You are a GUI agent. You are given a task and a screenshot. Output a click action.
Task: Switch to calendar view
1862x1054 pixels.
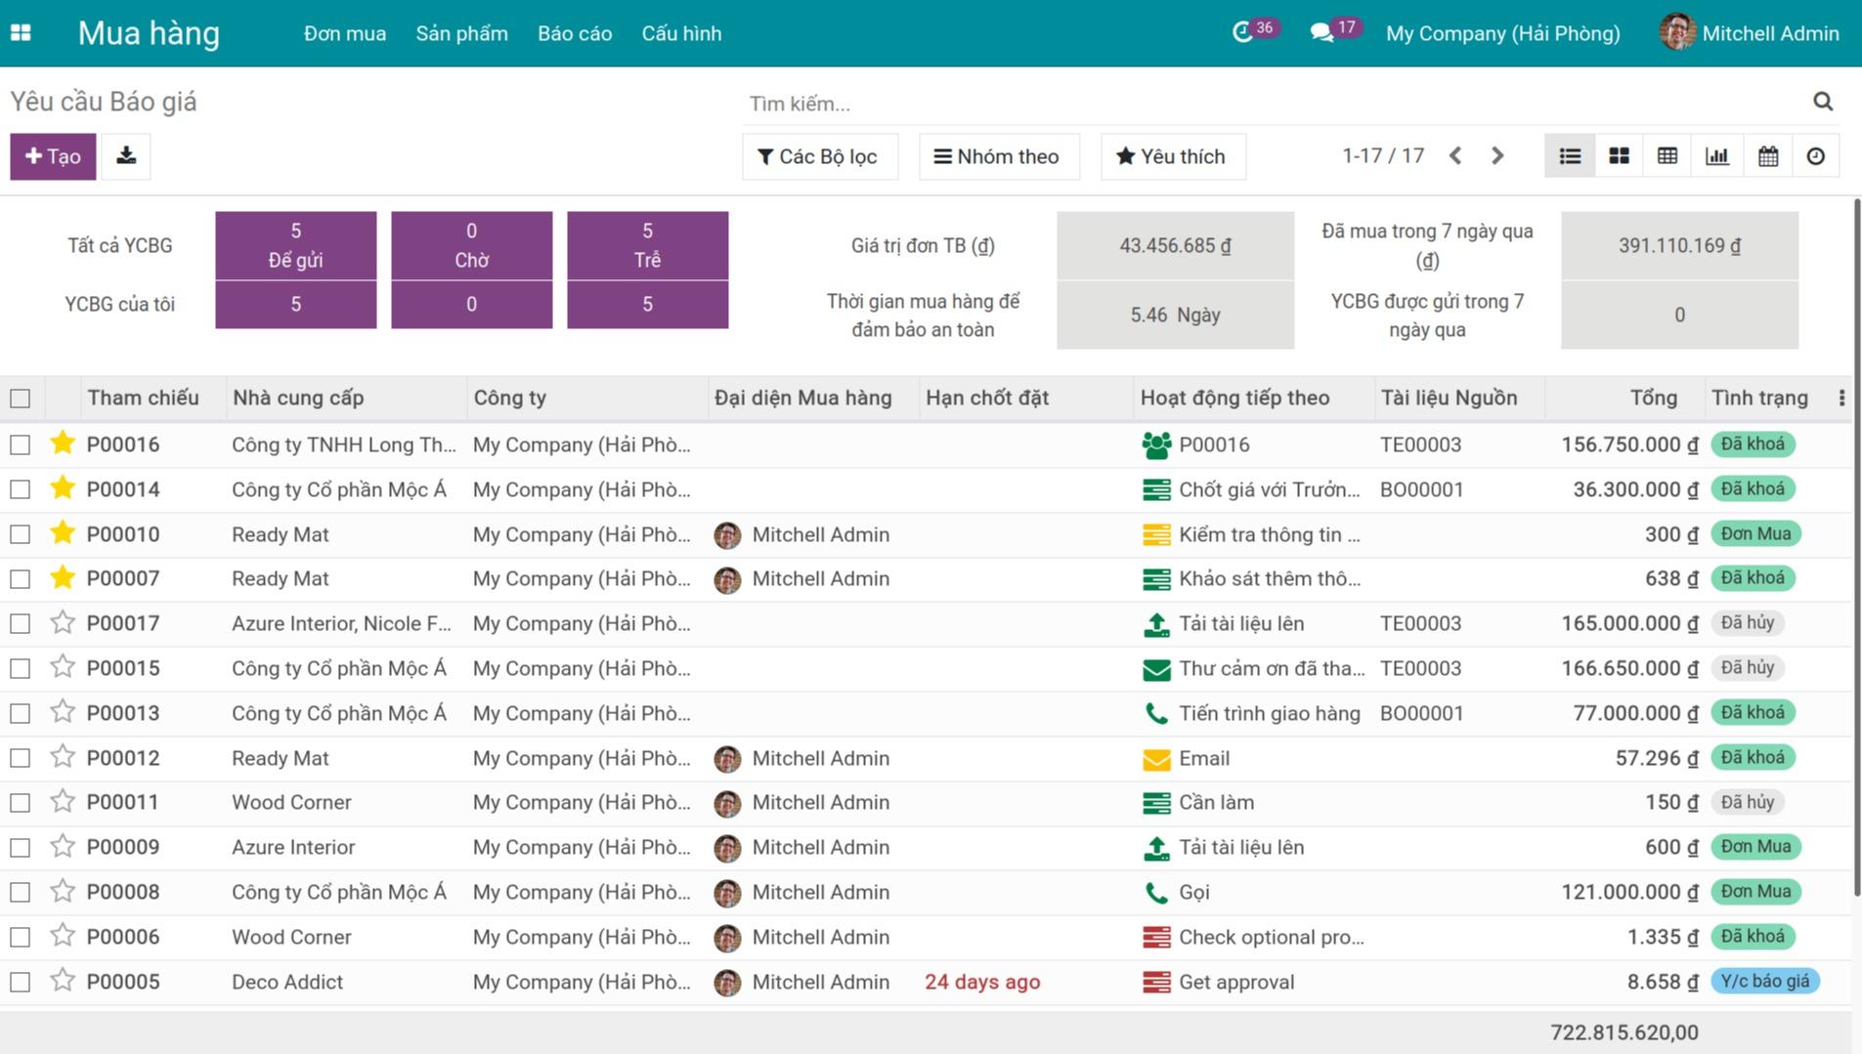pos(1767,156)
